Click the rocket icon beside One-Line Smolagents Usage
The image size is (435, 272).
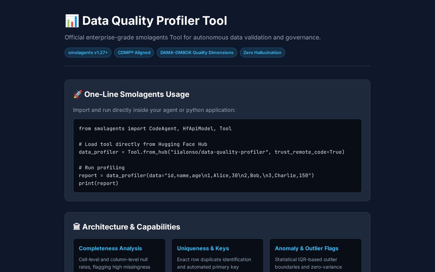[x=77, y=95]
